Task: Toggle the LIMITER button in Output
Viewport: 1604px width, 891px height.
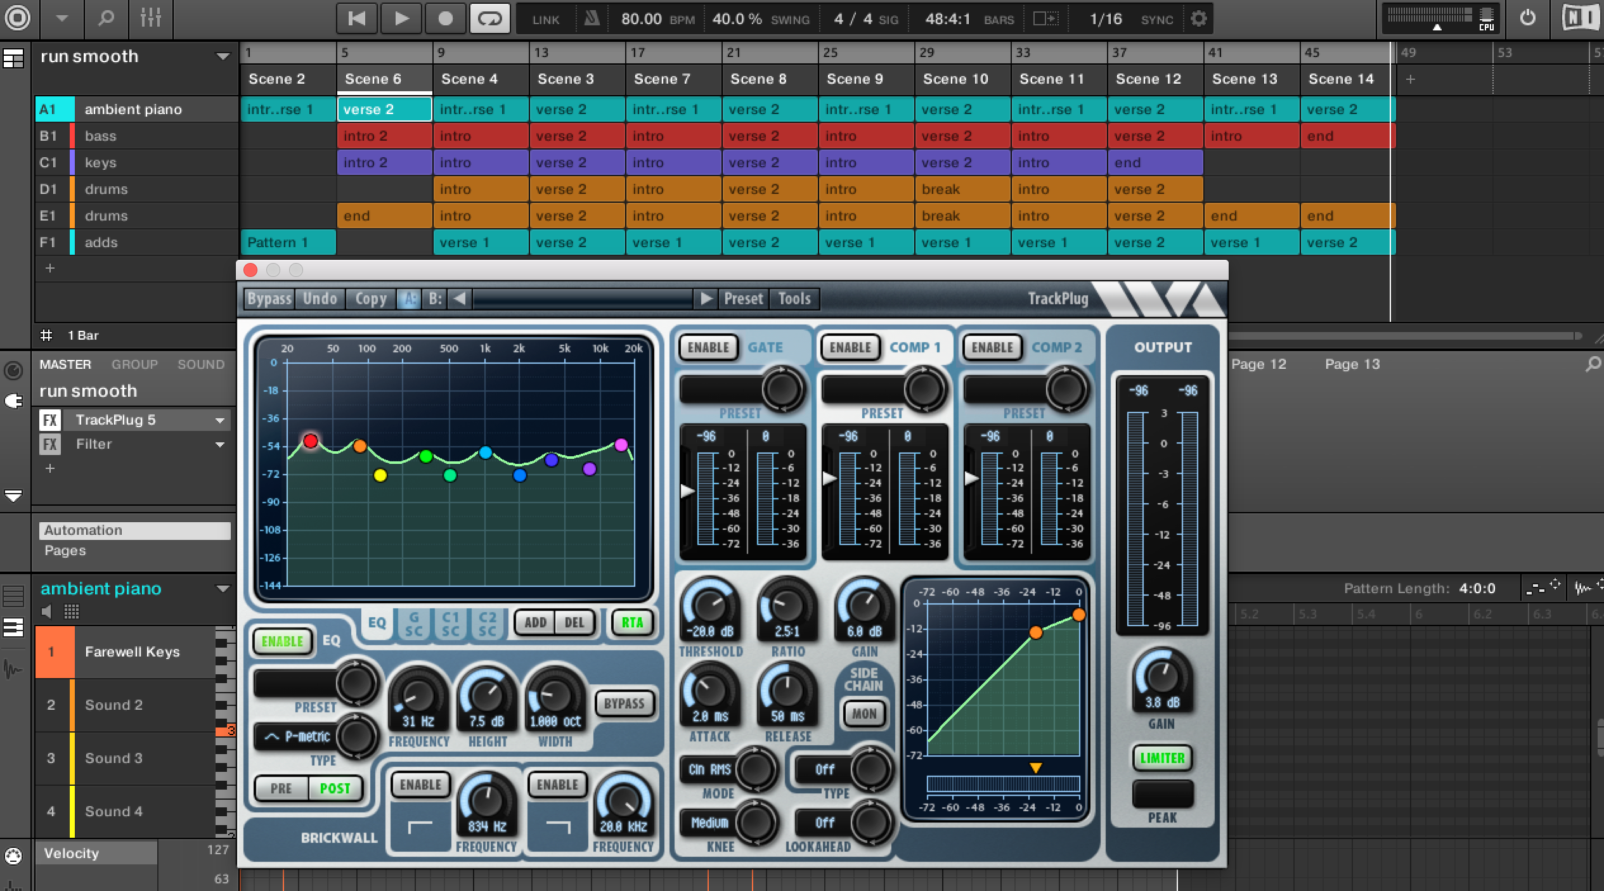Action: click(x=1161, y=758)
